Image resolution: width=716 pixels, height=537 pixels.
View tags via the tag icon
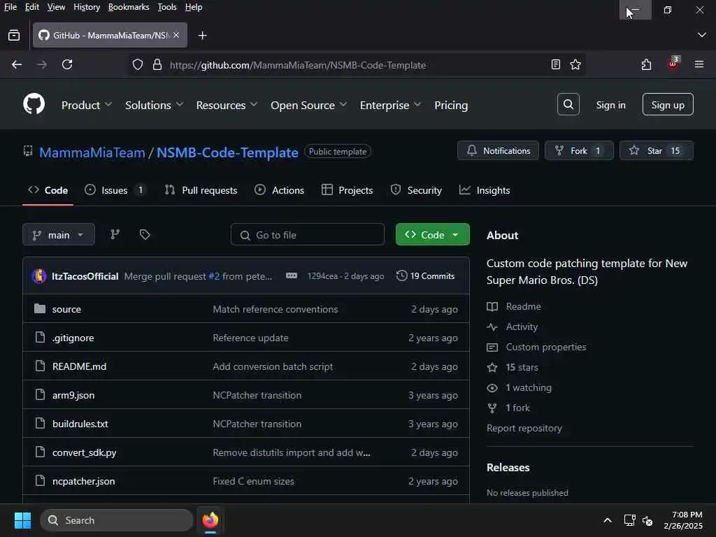click(145, 235)
